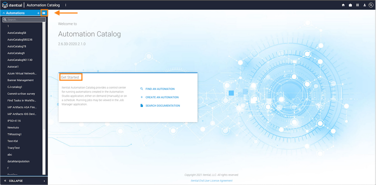Open Find Tasks in Workflo... automation

click(22, 100)
